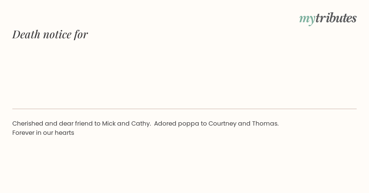Click the word "poppa" in the notice
Viewport: 369px width, 193px height.
(188, 124)
